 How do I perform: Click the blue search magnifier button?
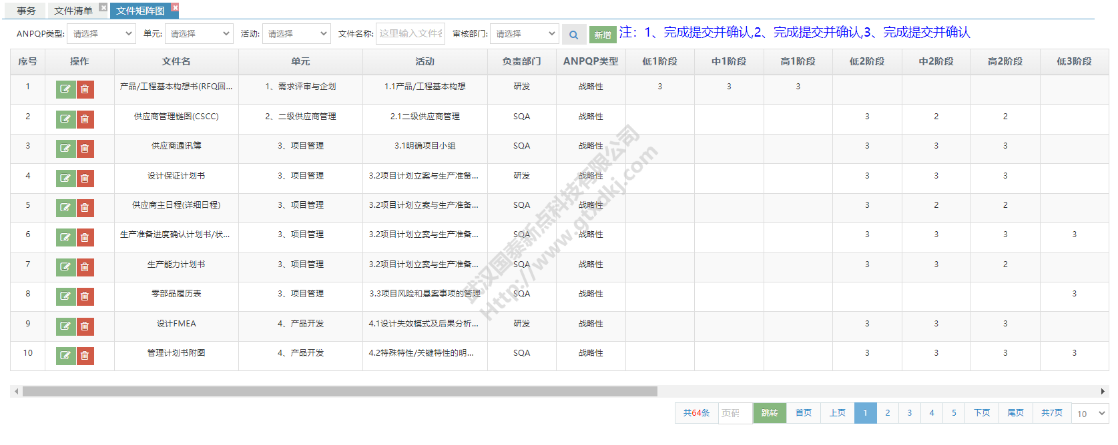point(573,35)
